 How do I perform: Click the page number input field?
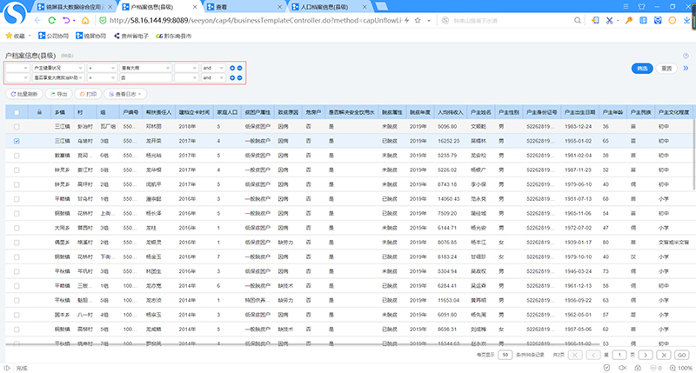619,355
